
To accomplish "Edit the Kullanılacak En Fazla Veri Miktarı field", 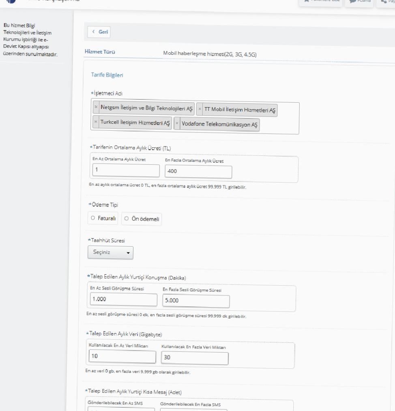I will pos(195,358).
